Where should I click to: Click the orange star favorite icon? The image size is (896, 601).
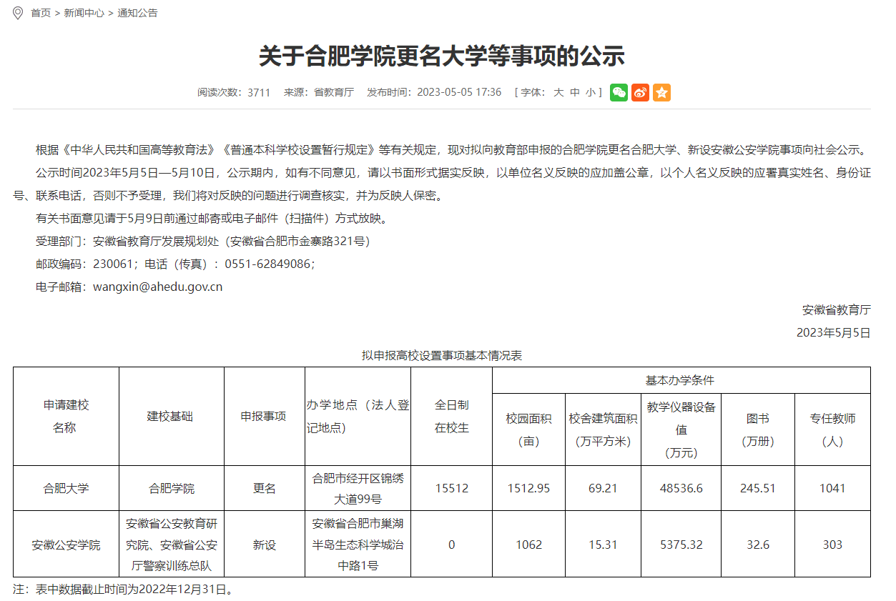[661, 92]
